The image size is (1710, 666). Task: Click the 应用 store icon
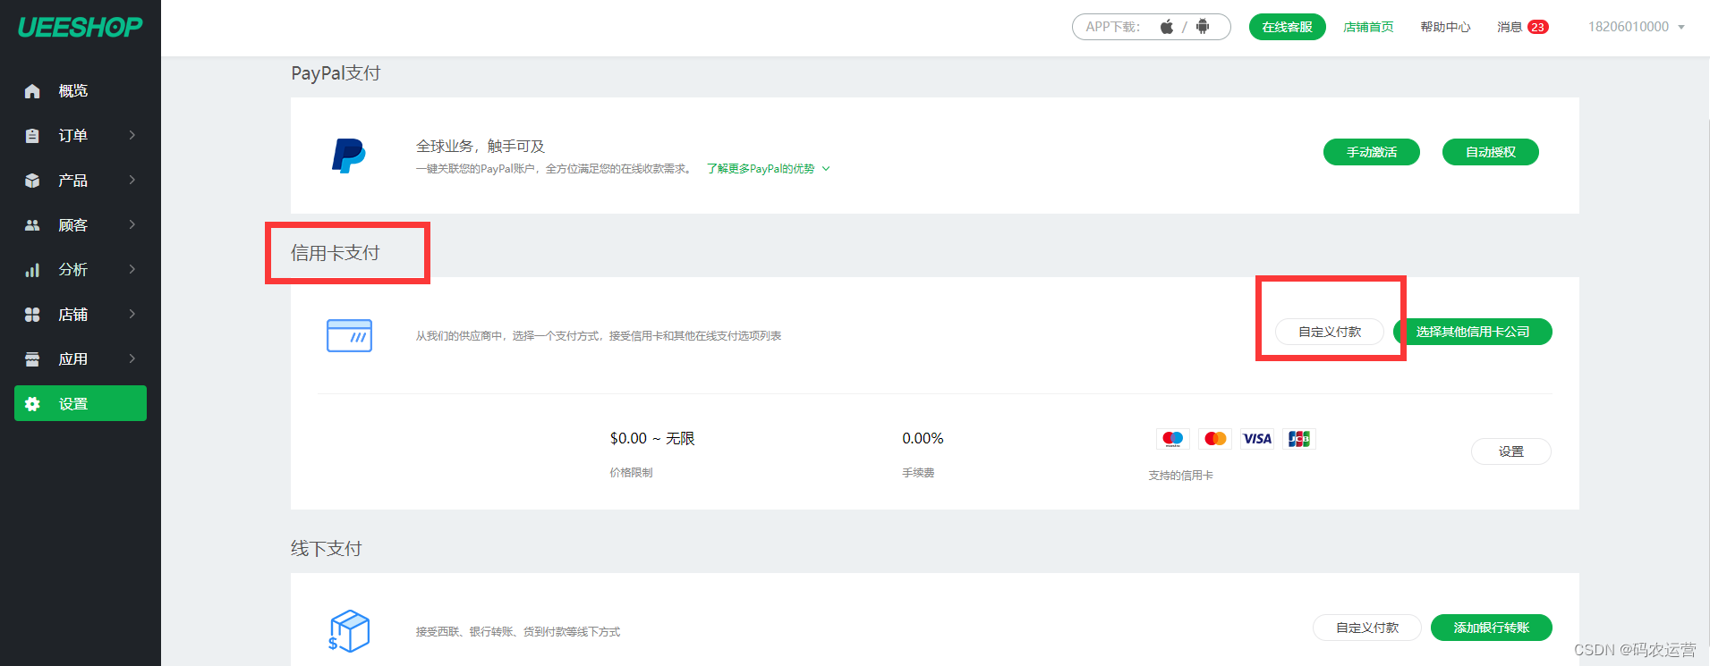point(32,359)
